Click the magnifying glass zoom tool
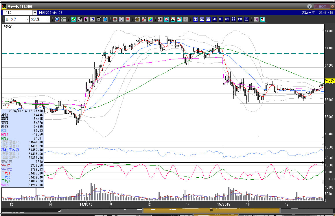 click(57, 19)
